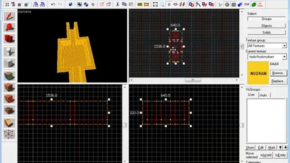Image resolution: width=290 pixels, height=163 pixels.
Task: Hide selected objects icon
Action: (x=102, y=4)
